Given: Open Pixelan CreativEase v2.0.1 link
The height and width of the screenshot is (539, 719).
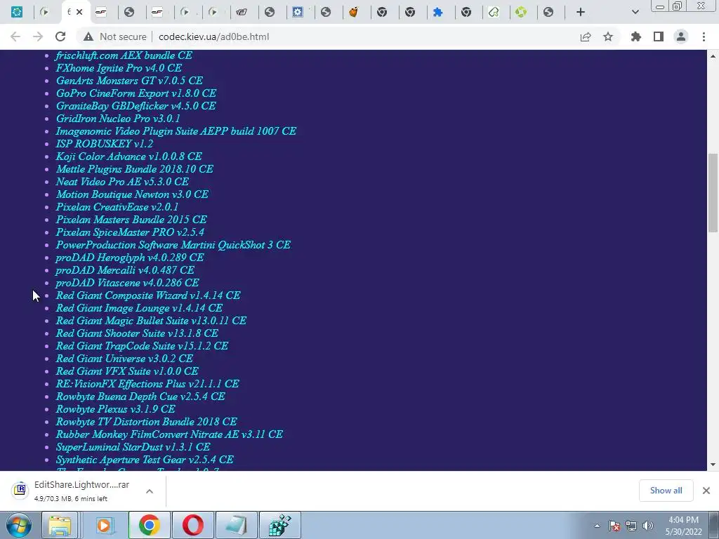Looking at the screenshot, I should (117, 207).
